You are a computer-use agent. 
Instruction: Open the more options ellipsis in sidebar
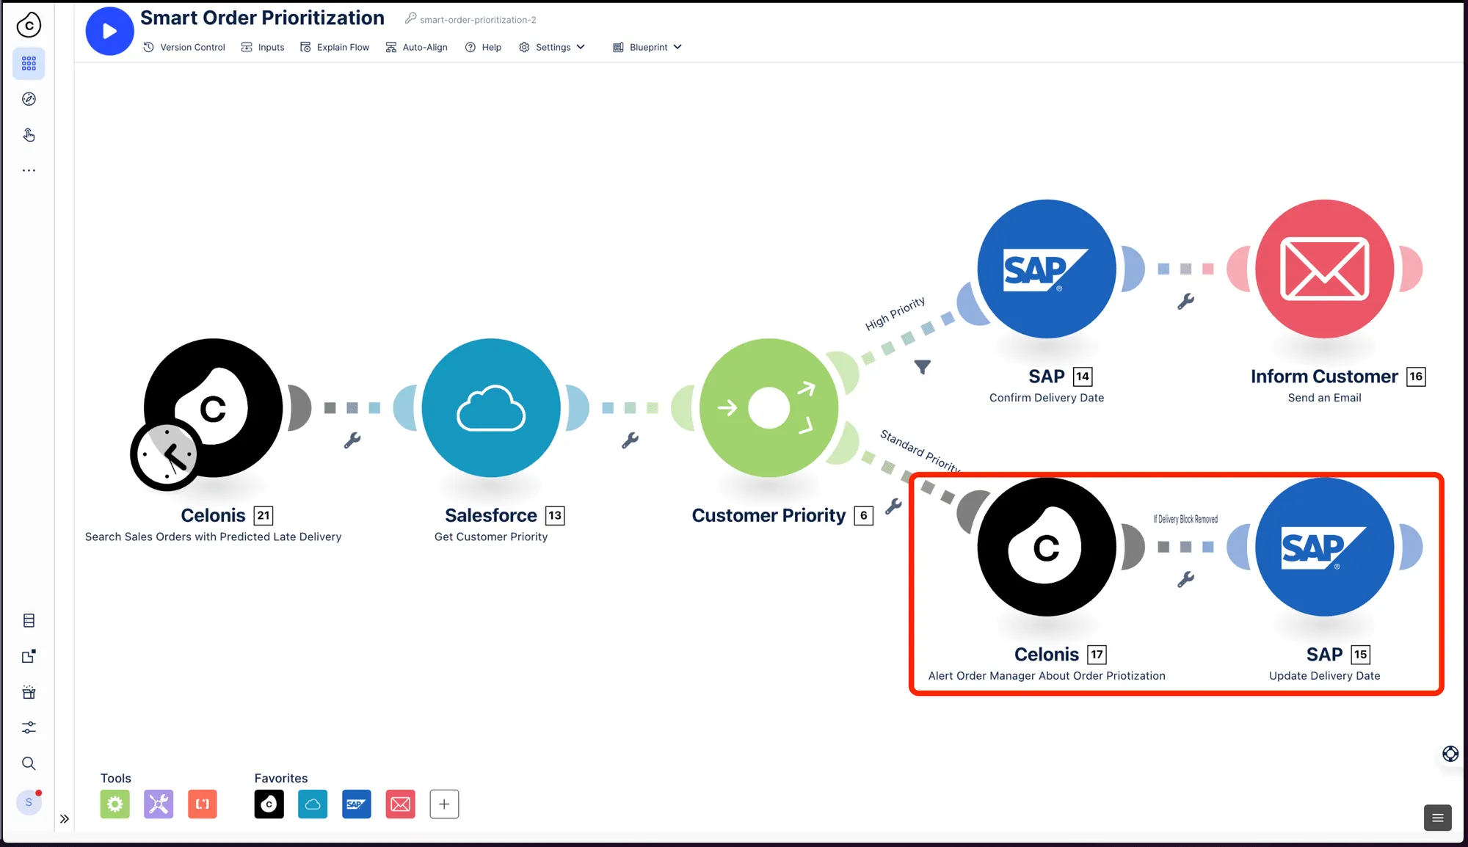pyautogui.click(x=29, y=170)
